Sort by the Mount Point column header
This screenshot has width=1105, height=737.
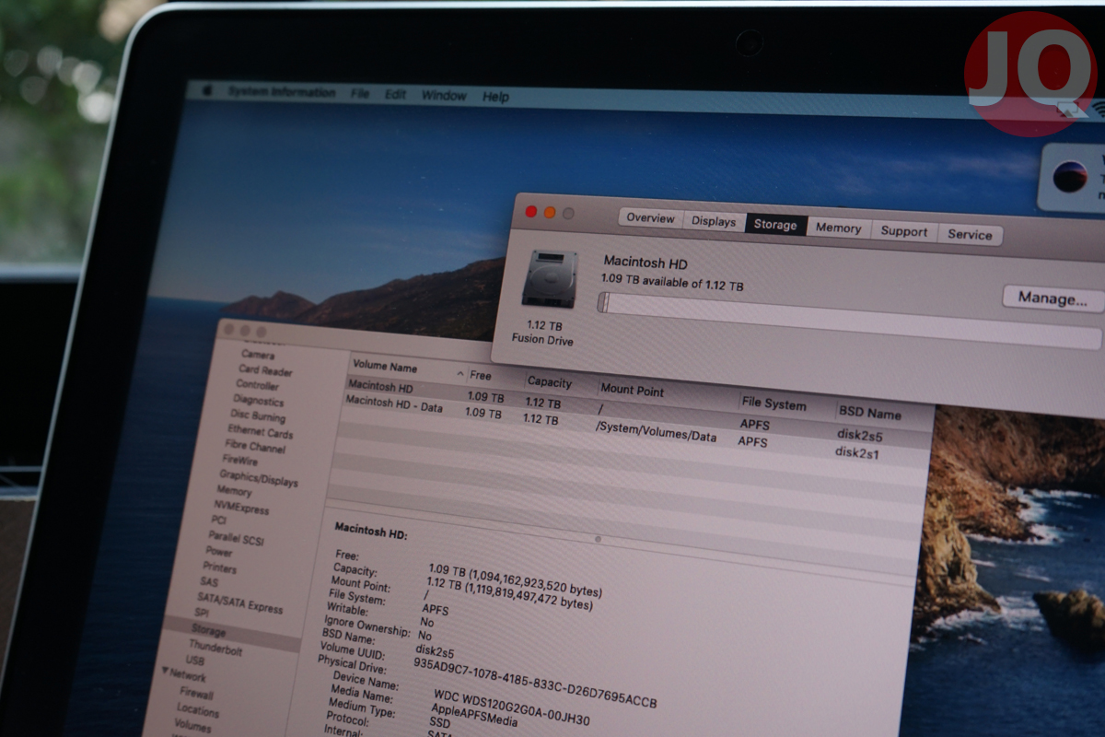tap(632, 390)
